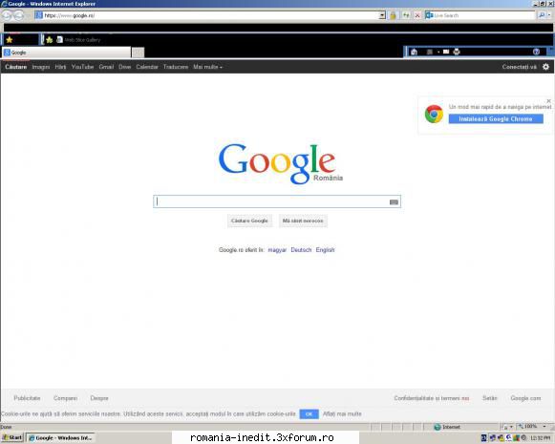Open Confidențialitate și termeni footer link
Viewport: 555px width, 444px height.
(x=432, y=398)
